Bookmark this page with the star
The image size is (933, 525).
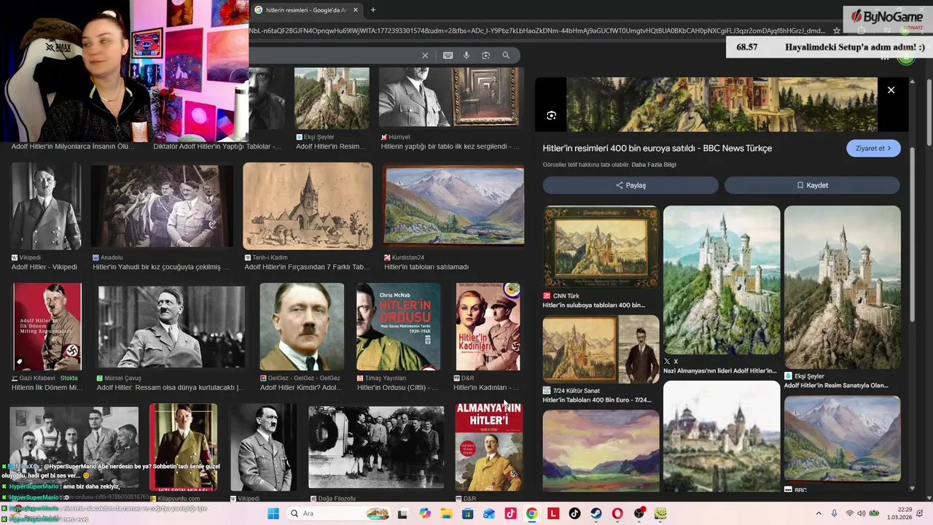[x=837, y=31]
